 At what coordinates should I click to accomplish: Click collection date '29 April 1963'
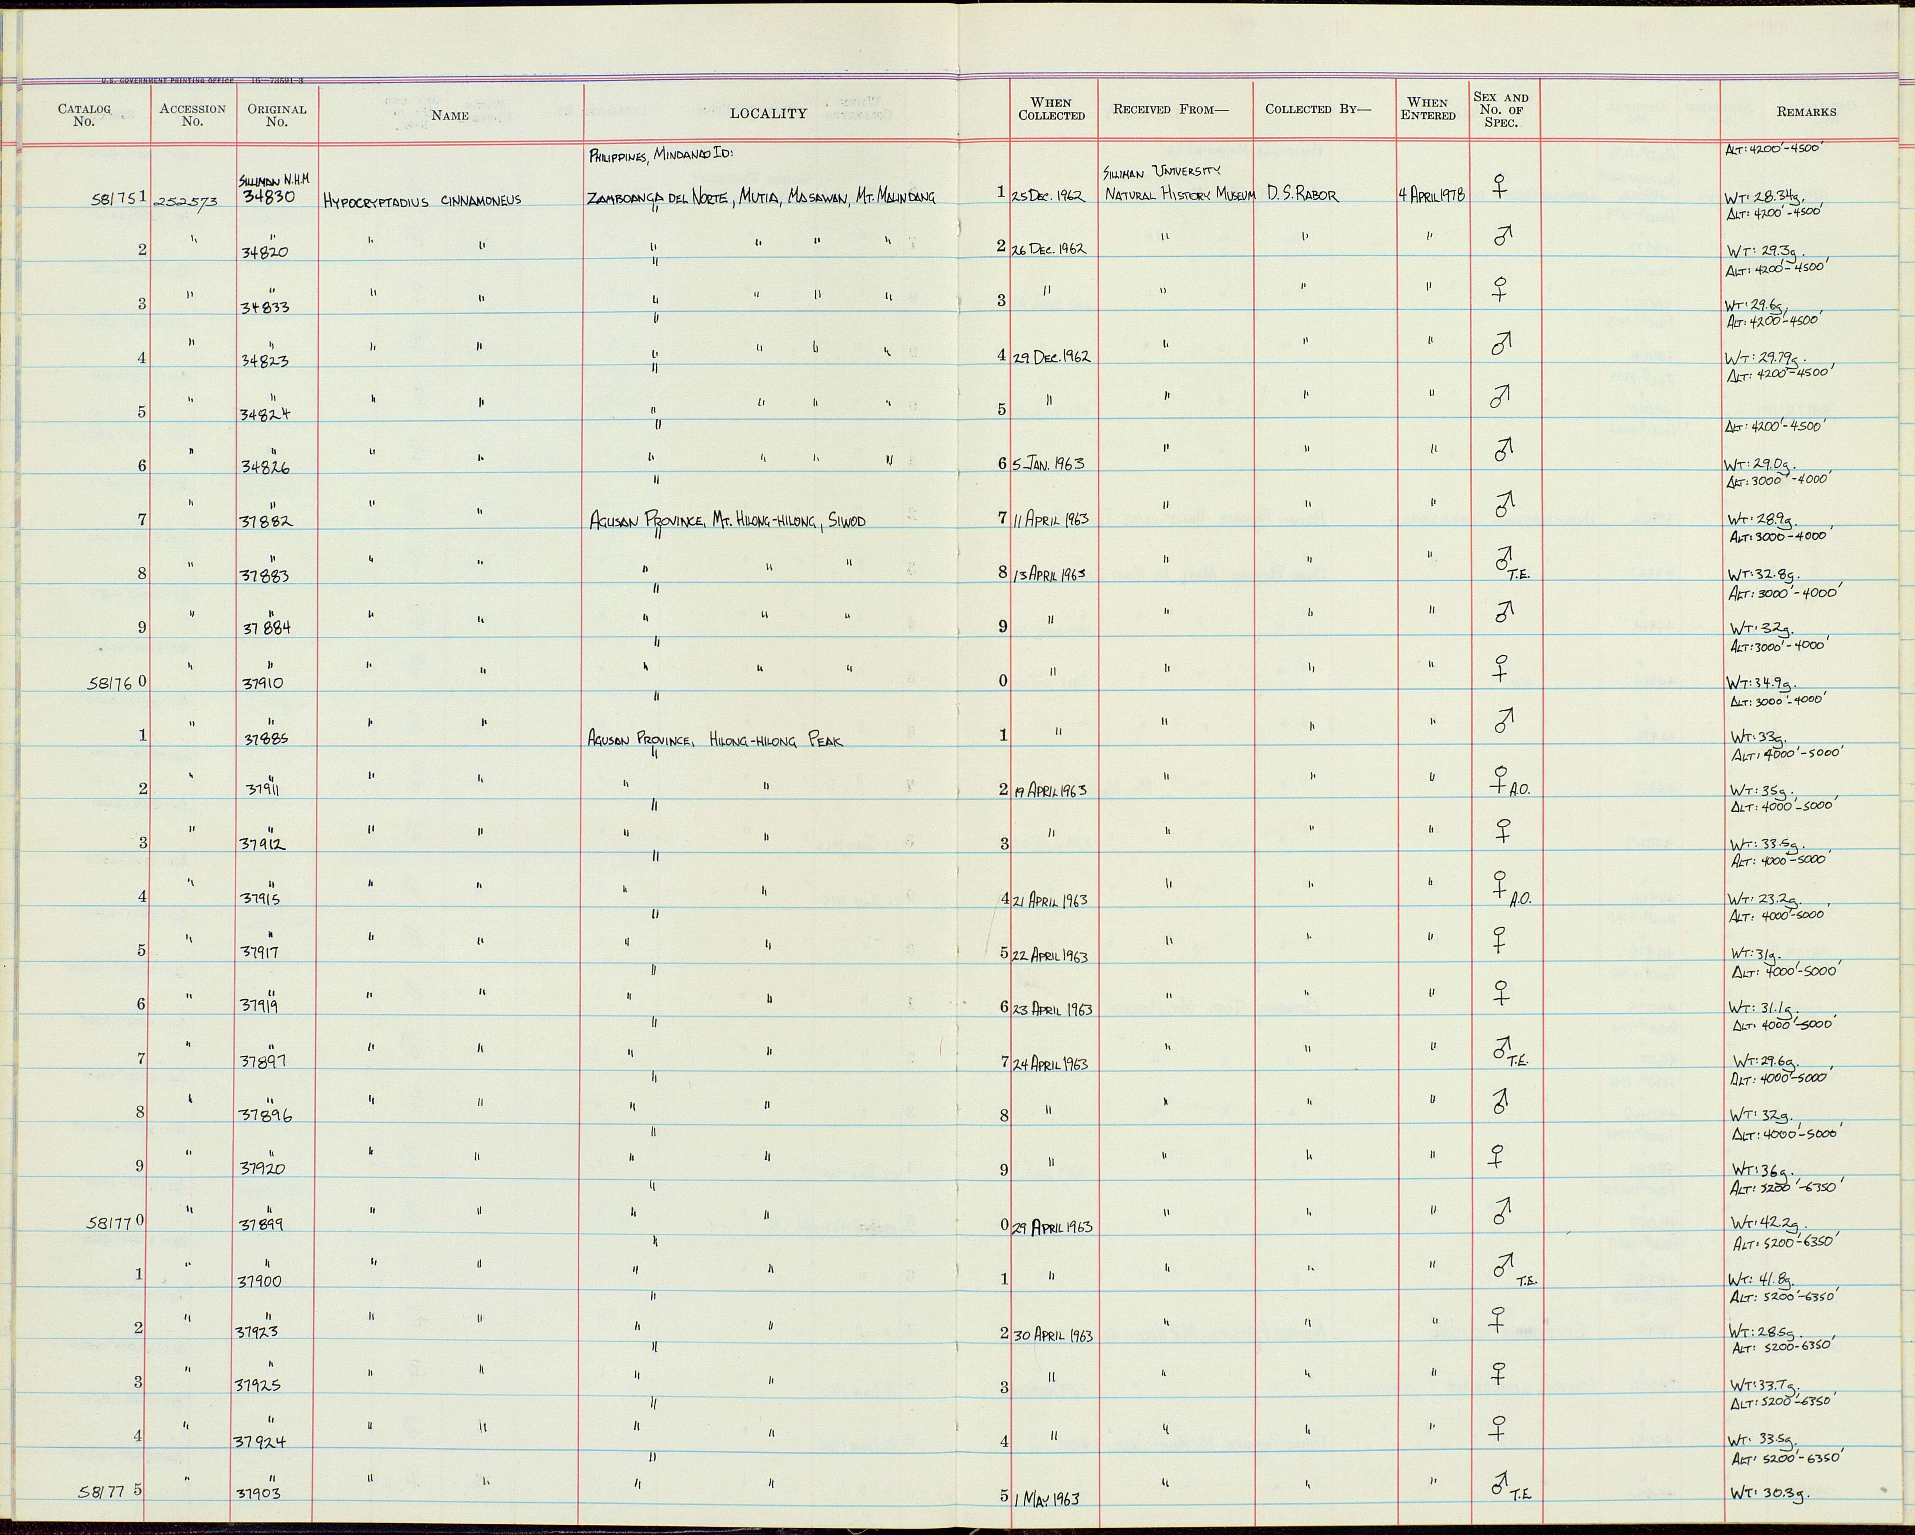[x=1053, y=1227]
